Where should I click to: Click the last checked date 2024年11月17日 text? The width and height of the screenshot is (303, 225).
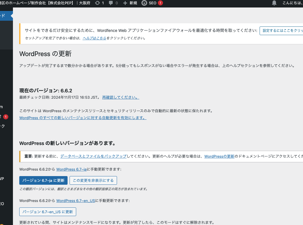pyautogui.click(x=65, y=97)
